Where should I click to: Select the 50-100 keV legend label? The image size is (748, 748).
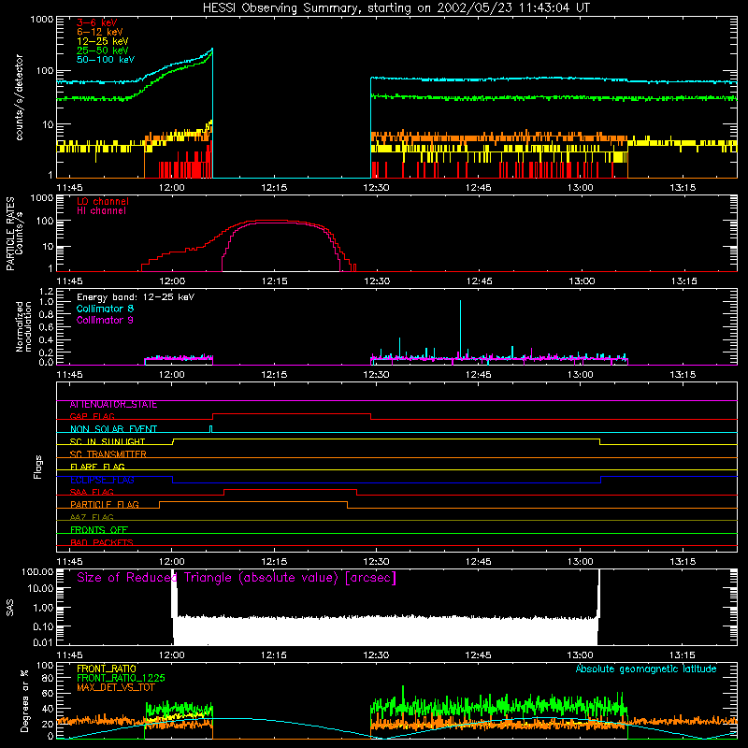[x=106, y=60]
